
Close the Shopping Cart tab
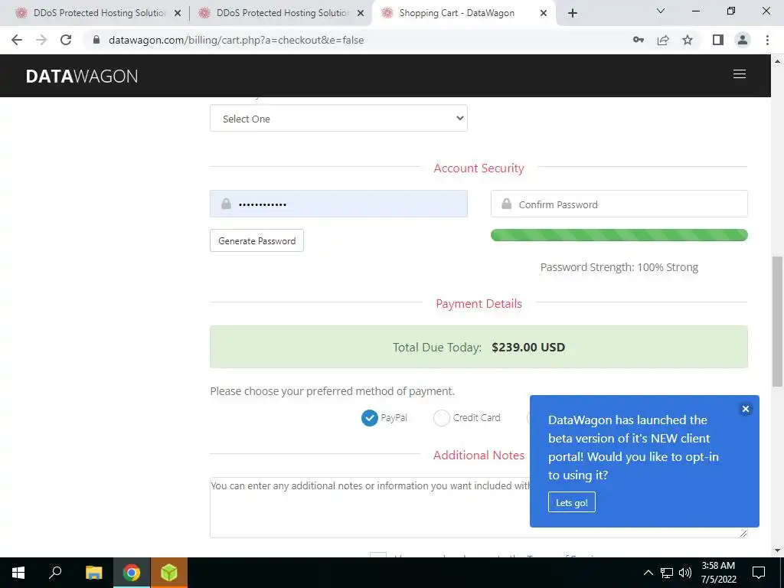[544, 14]
